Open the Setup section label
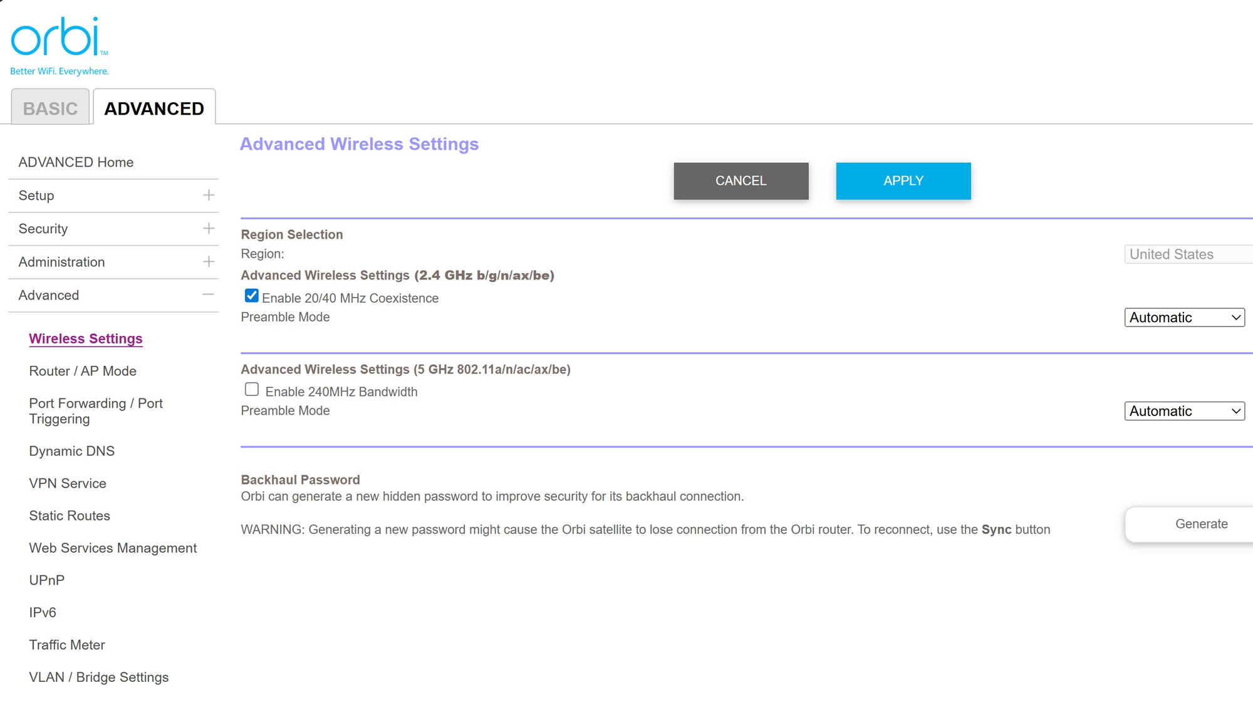Viewport: 1253px width, 705px height. click(x=36, y=196)
